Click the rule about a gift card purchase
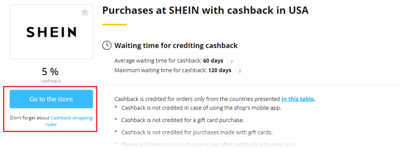The width and height of the screenshot is (401, 152). (x=182, y=120)
